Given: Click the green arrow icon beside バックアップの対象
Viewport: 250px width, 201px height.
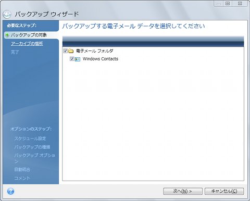Looking at the screenshot, I should [x=7, y=35].
